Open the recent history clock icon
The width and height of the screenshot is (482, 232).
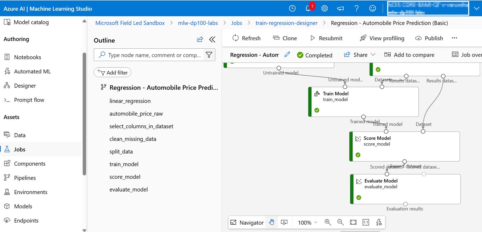pyautogui.click(x=292, y=8)
